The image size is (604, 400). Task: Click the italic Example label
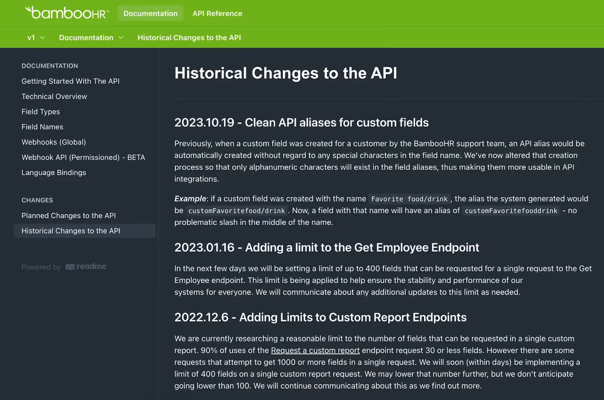coord(190,198)
